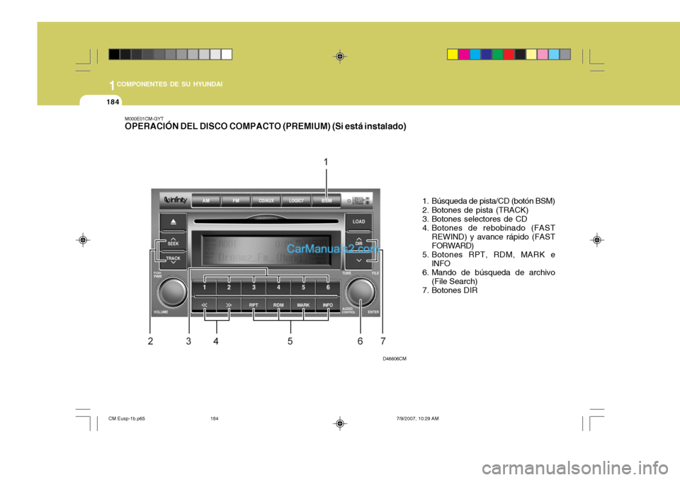Click the 'ENTER' label on the radio
Image resolution: width=680 pixels, height=480 pixels.
point(373,312)
